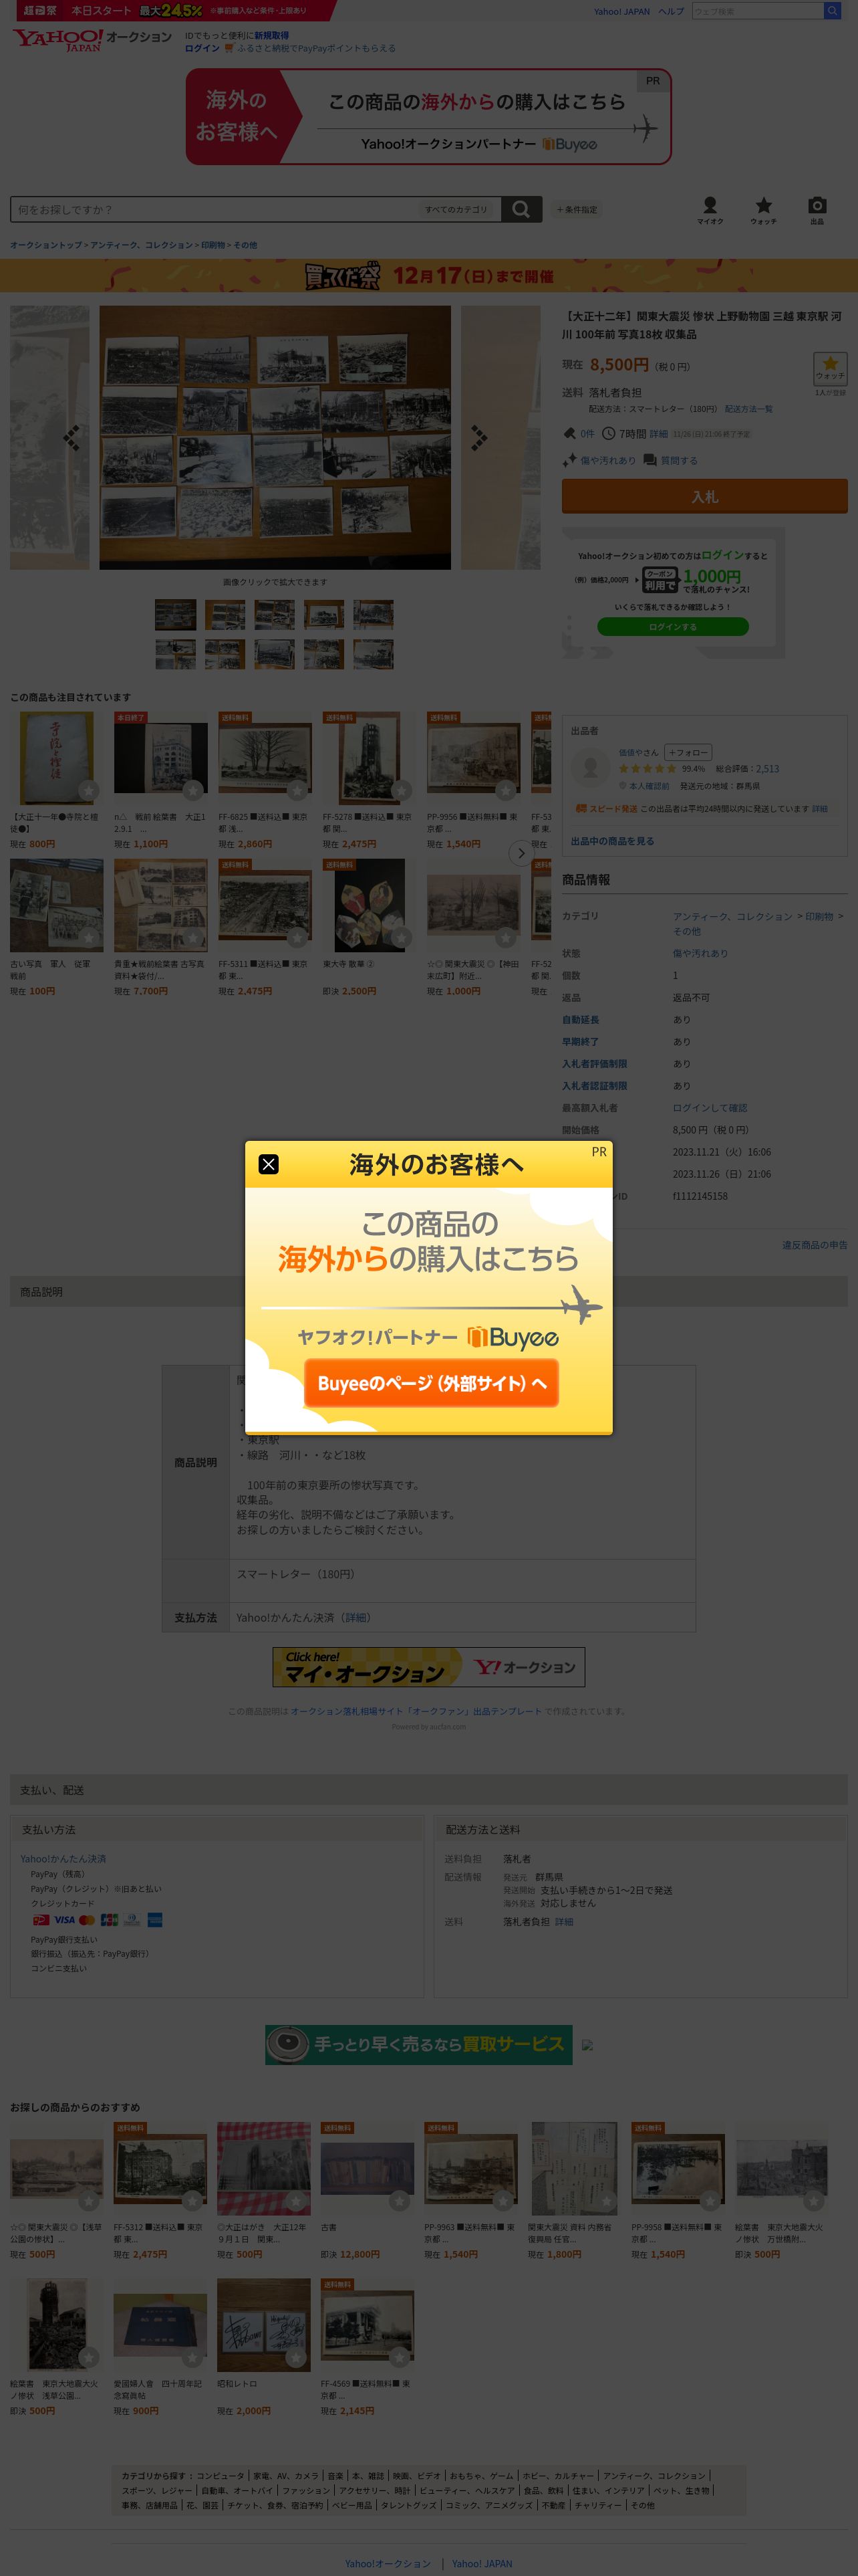Image resolution: width=858 pixels, height=2576 pixels.
Task: Open the My Auction (マイオク) person icon
Action: coord(710,210)
